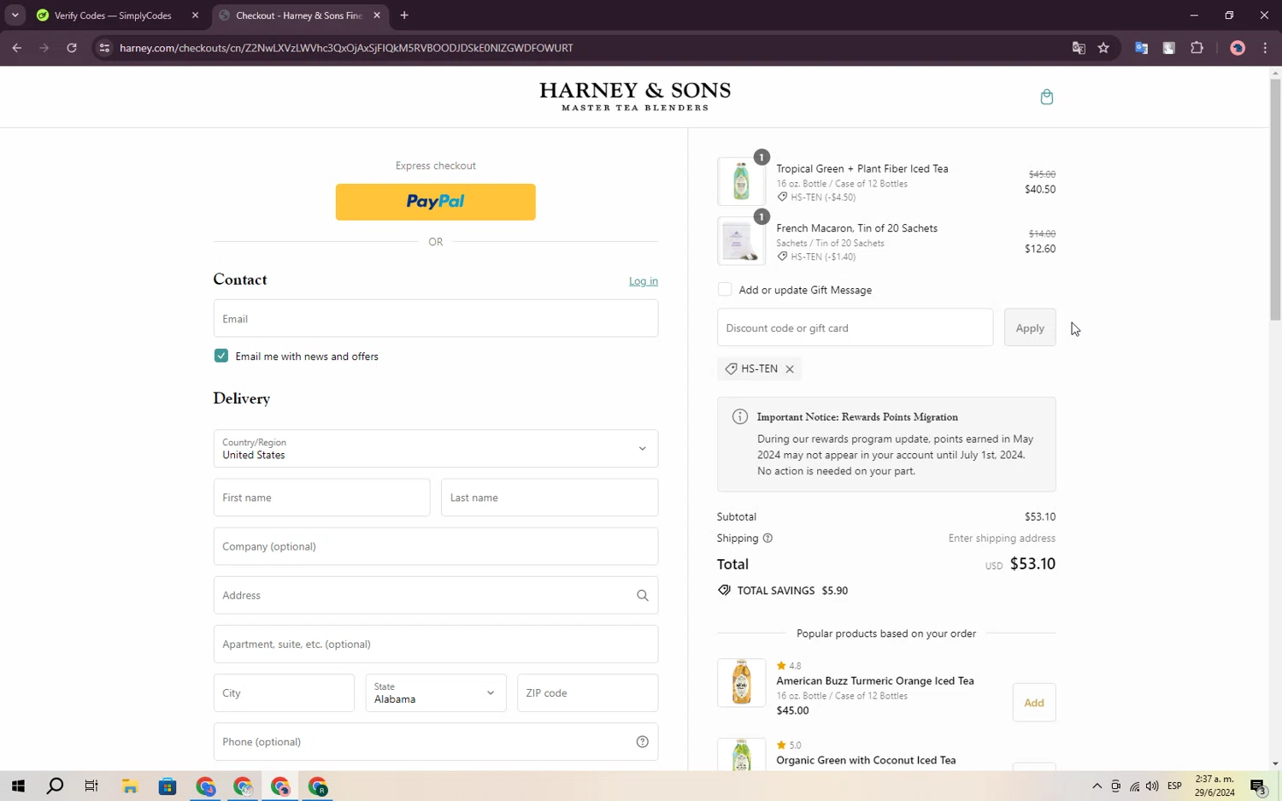The height and width of the screenshot is (801, 1282).
Task: Show hidden system tray icons
Action: (x=1097, y=786)
